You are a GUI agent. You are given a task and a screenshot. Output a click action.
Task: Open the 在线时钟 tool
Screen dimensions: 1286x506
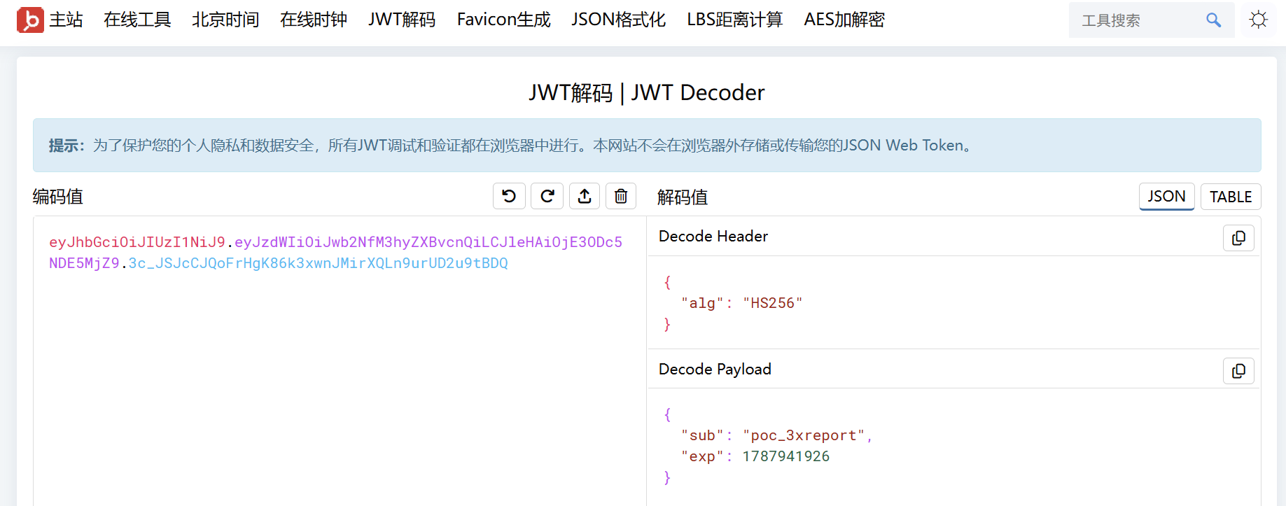coord(314,20)
